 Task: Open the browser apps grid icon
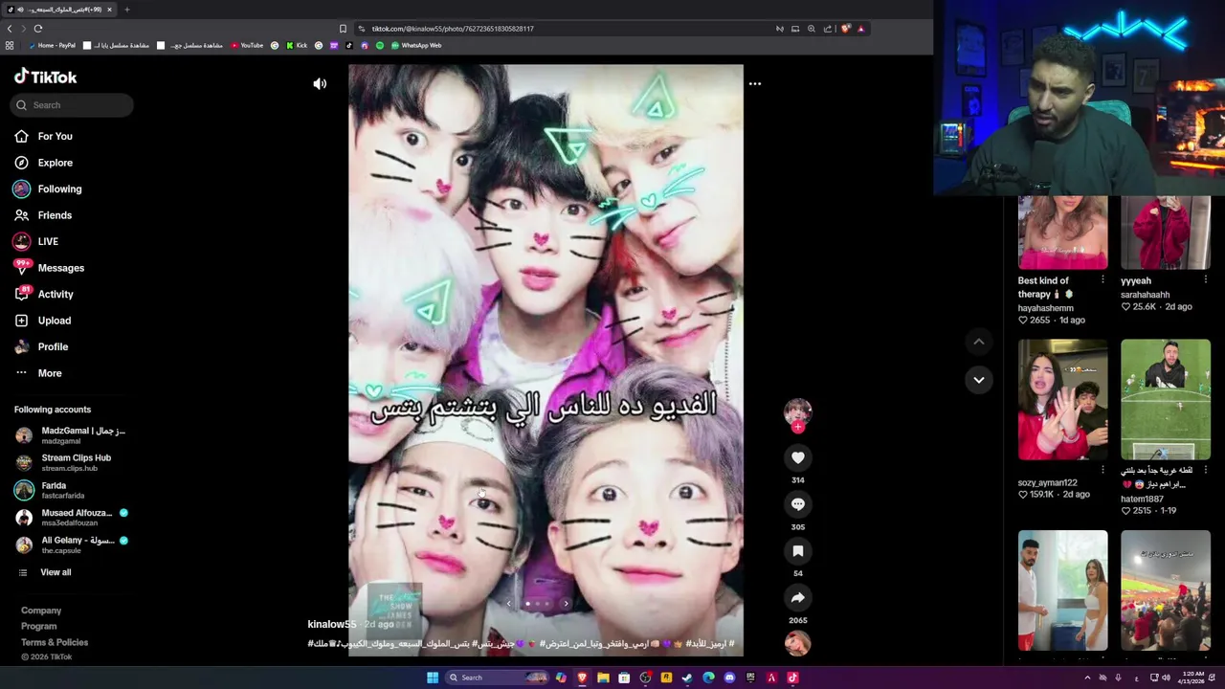pyautogui.click(x=10, y=45)
